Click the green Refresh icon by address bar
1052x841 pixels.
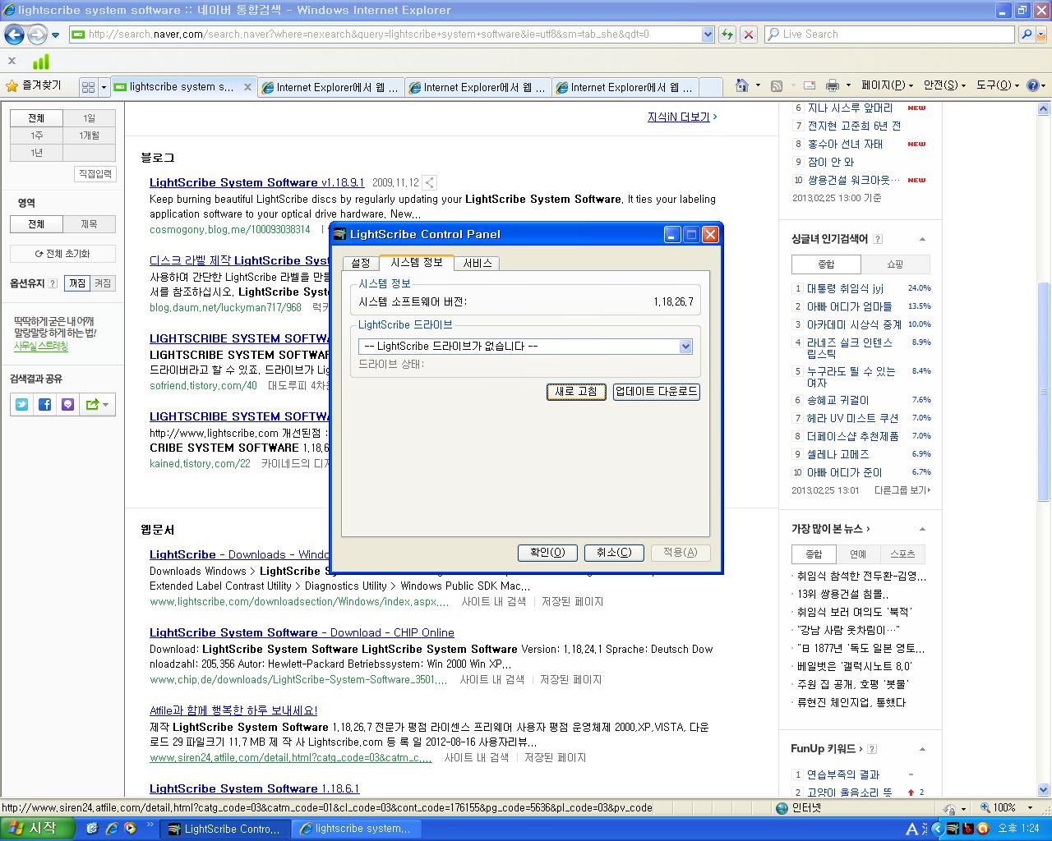(727, 34)
